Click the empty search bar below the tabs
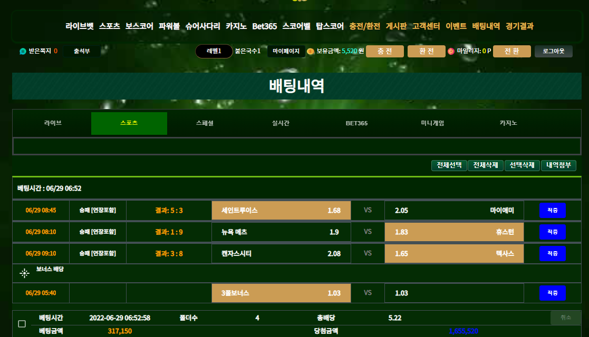This screenshot has width=589, height=337. pos(296,146)
